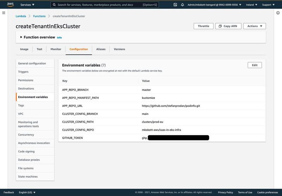Image resolution: width=282 pixels, height=196 pixels.
Task: Click the Edit environment variables button
Action: (x=255, y=65)
